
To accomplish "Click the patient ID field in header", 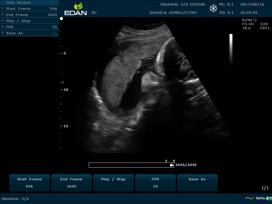I will coord(94,13).
